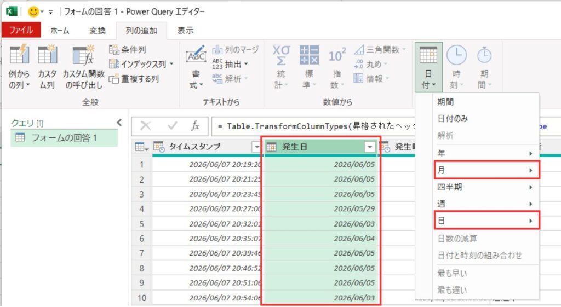Select the 列の追加 ribbon tab
The width and height of the screenshot is (561, 307).
coord(141,31)
